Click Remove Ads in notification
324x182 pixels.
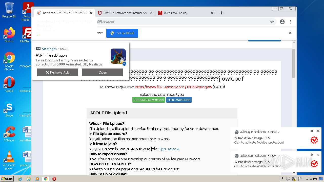(x=57, y=72)
